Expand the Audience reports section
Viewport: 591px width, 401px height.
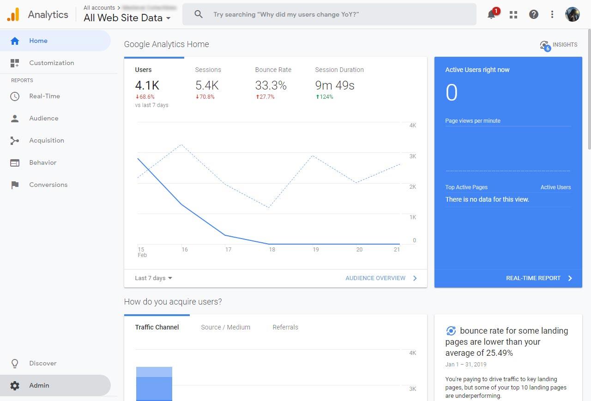point(55,118)
